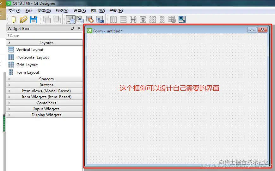
Task: Click the Send to Back icon
Action: pyautogui.click(x=47, y=20)
